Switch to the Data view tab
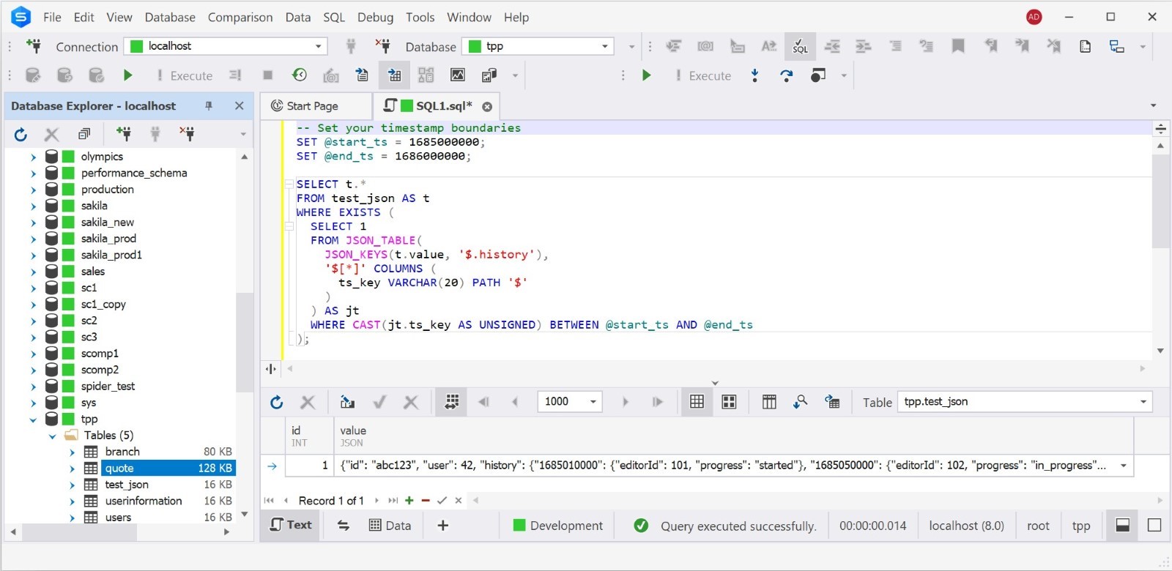 (390, 525)
